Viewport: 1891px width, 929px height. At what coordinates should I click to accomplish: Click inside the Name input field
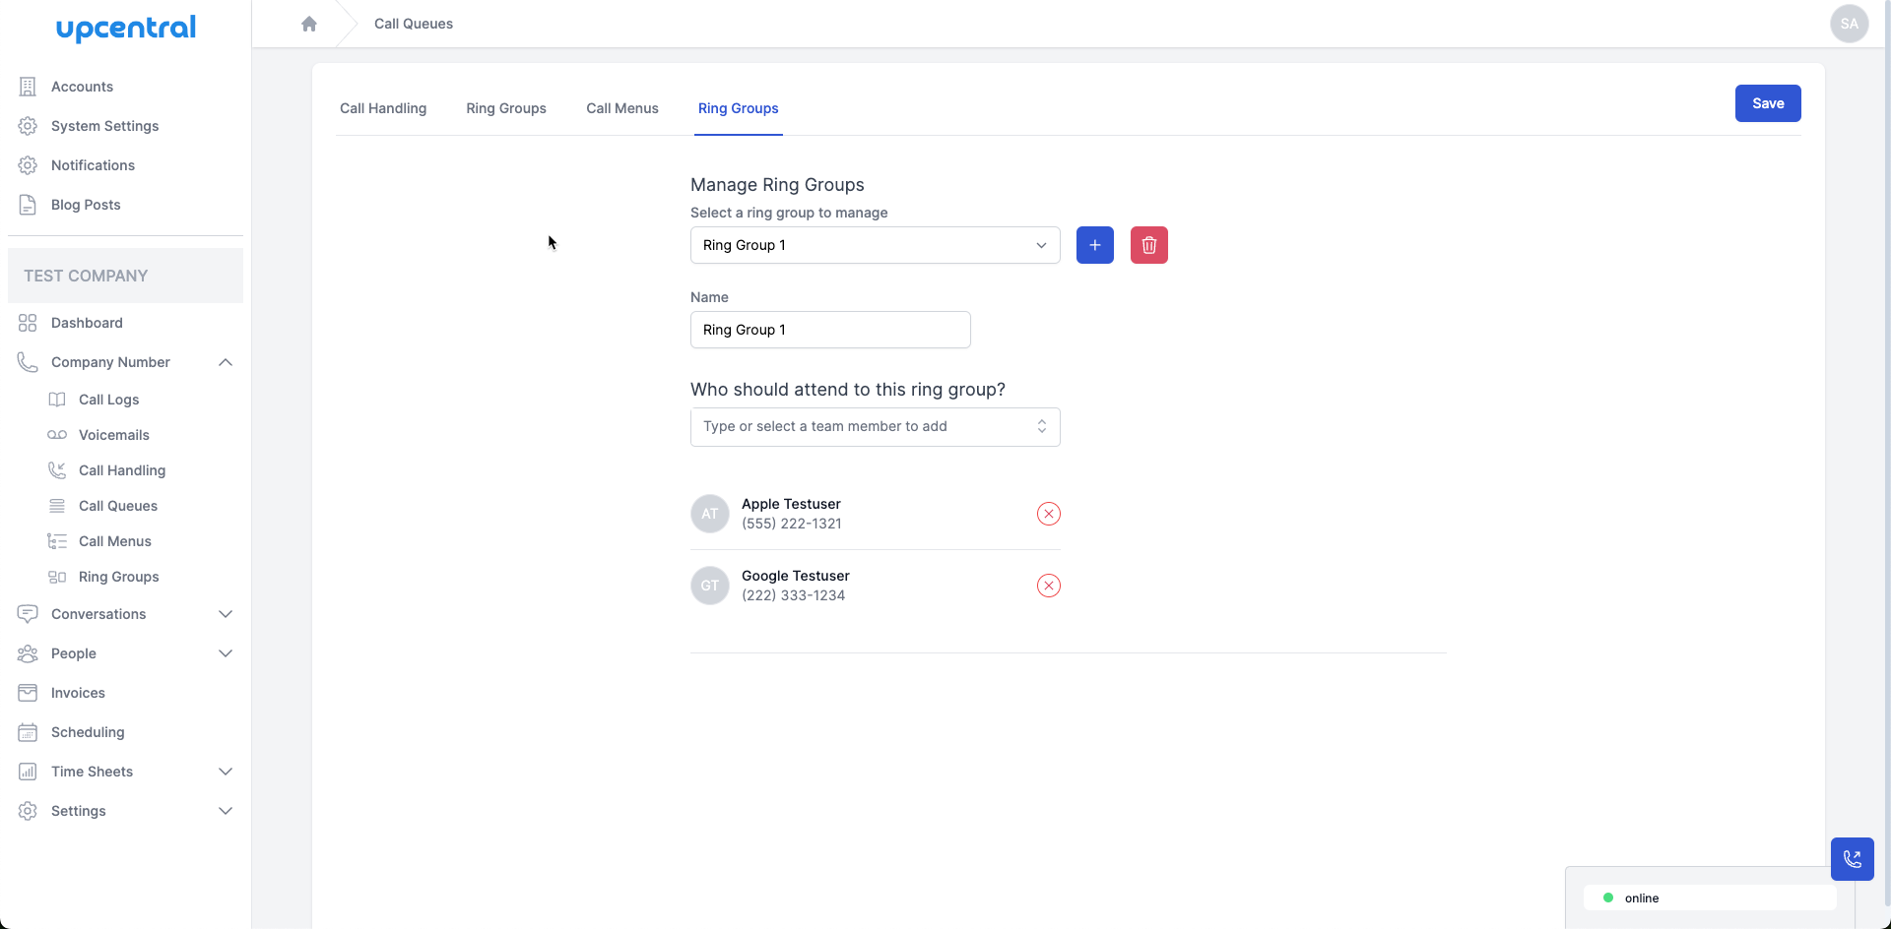(830, 330)
